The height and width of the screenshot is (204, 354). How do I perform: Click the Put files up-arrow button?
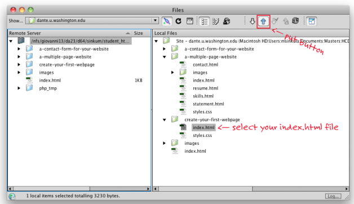coord(263,21)
